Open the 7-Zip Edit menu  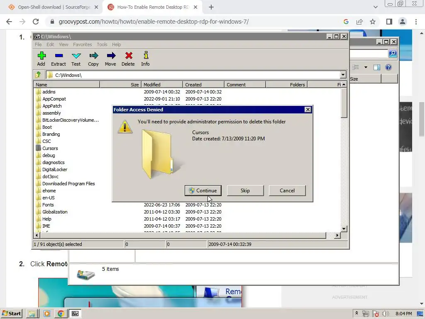coord(50,44)
